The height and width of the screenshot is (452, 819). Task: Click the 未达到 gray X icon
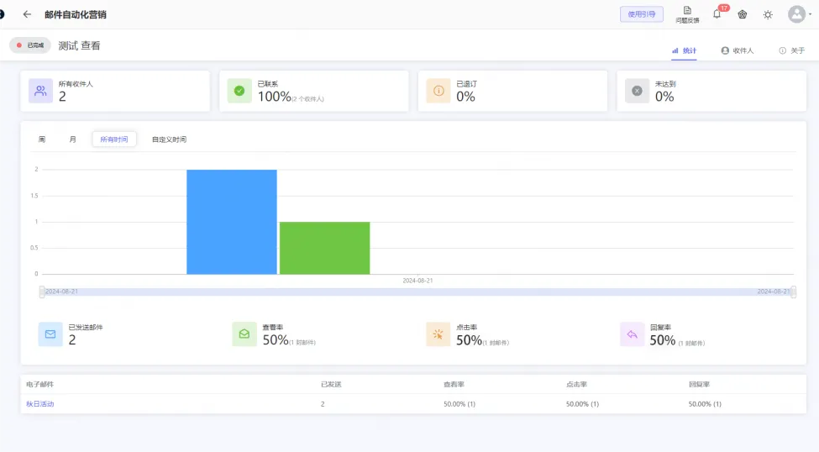637,91
